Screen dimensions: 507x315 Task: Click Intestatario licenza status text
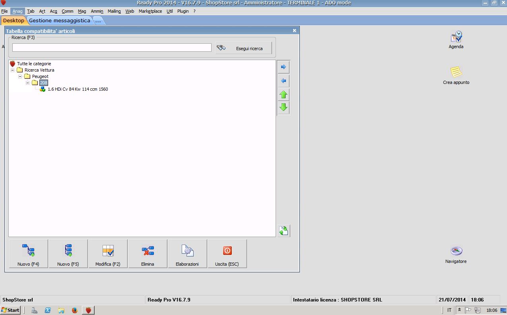338,300
